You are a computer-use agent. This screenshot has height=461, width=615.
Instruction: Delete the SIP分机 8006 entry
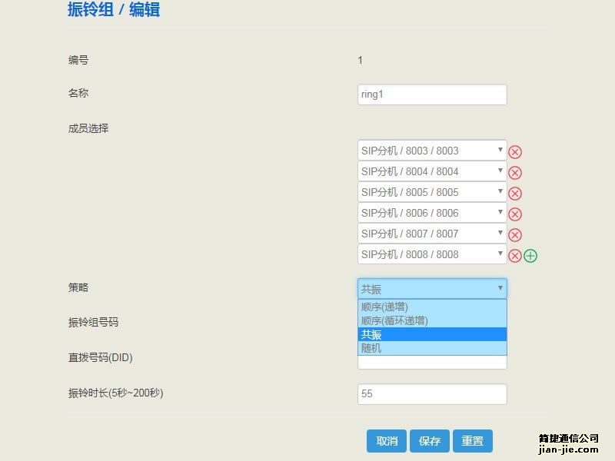point(516,213)
